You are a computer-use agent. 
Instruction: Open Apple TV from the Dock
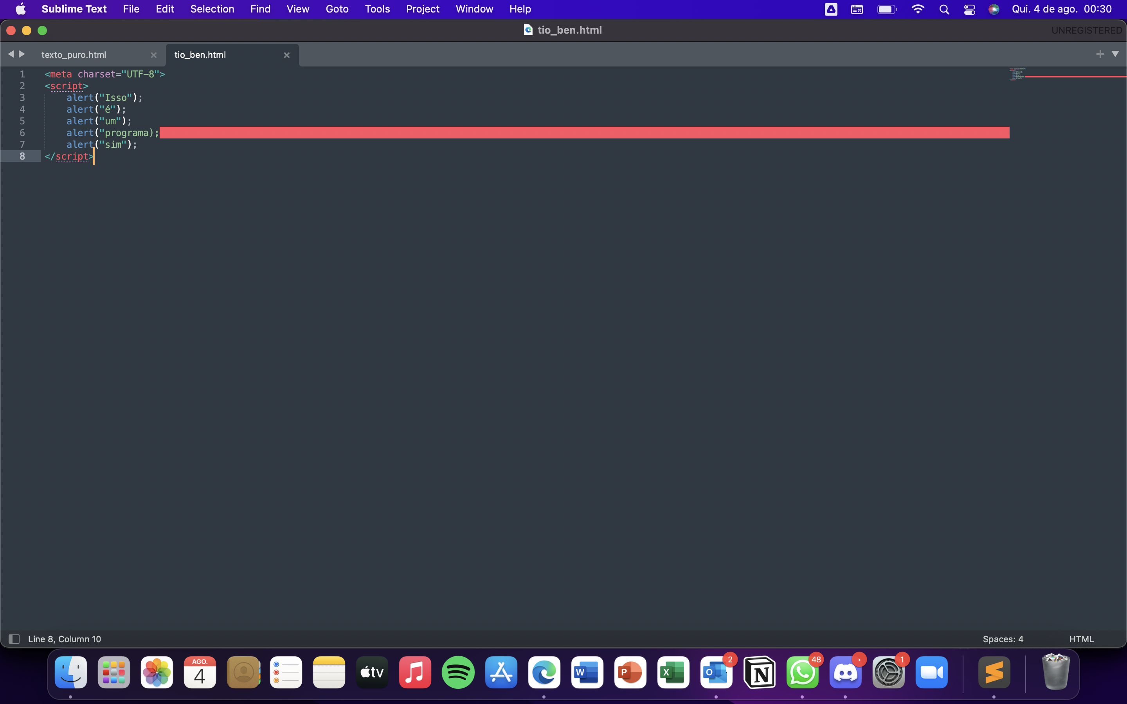click(372, 672)
